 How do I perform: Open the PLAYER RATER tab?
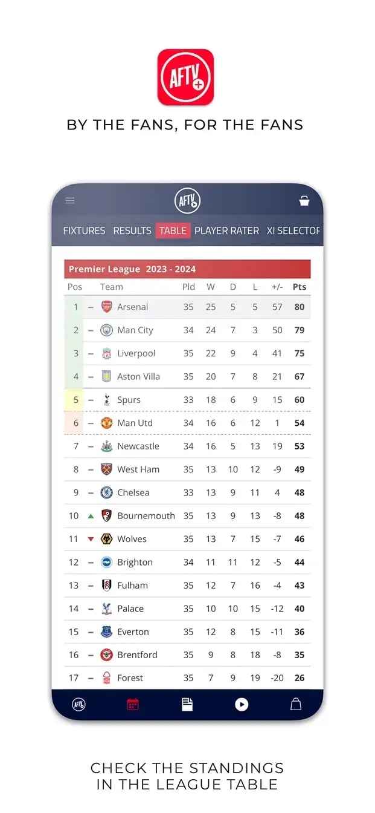[x=226, y=230]
